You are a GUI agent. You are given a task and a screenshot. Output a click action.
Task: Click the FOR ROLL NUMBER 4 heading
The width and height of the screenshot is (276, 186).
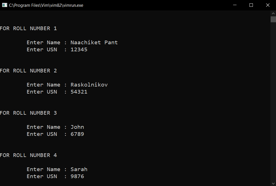pos(28,155)
